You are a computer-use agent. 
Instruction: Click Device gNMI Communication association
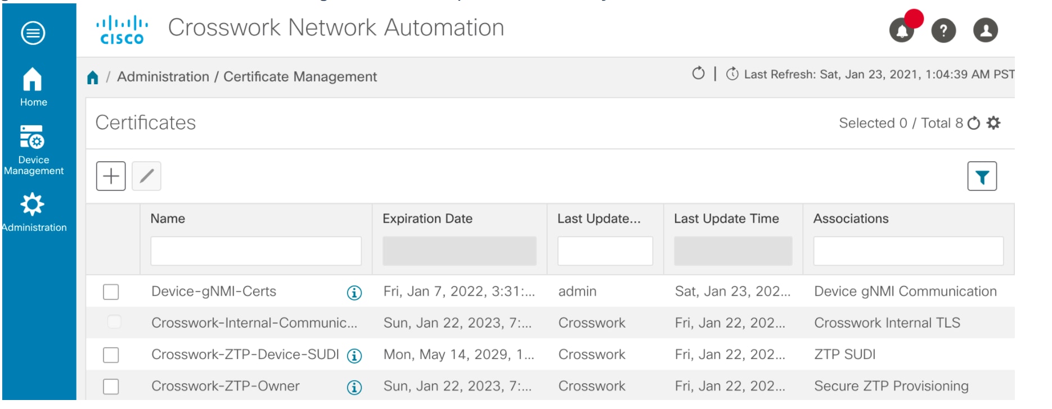906,292
